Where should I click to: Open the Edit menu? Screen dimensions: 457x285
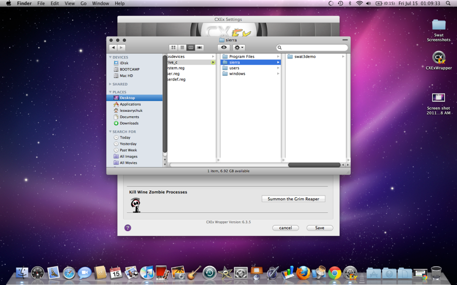54,4
